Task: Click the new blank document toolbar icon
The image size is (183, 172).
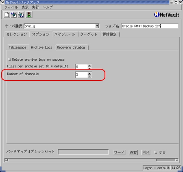Action: point(7,15)
